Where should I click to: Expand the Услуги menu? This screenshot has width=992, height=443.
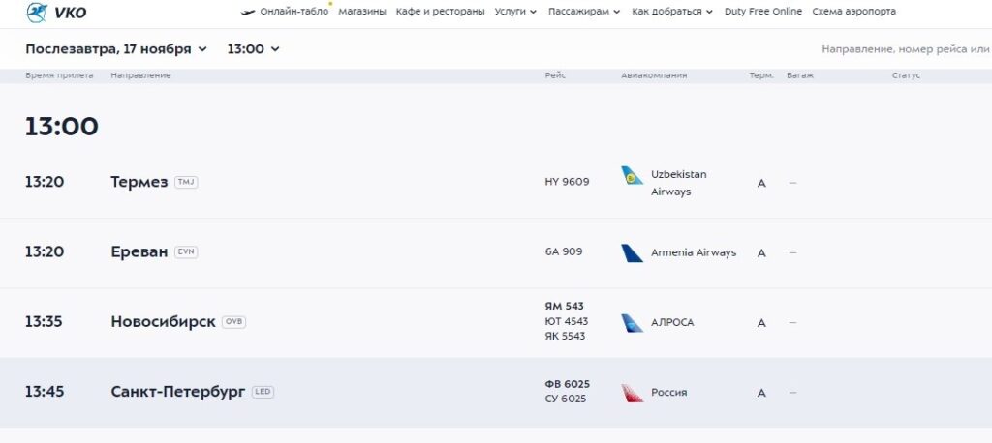pos(514,12)
